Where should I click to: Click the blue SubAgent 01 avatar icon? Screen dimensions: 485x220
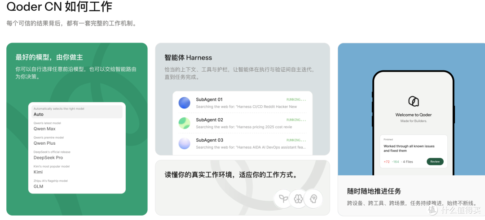pos(185,103)
